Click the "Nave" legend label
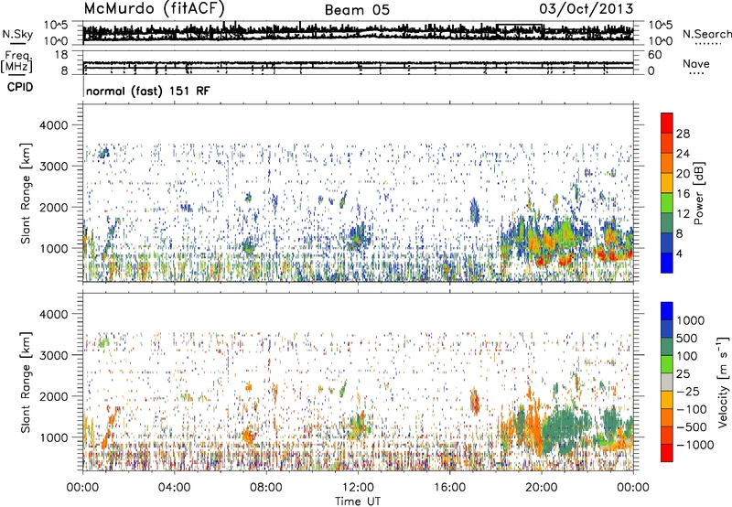 [696, 63]
